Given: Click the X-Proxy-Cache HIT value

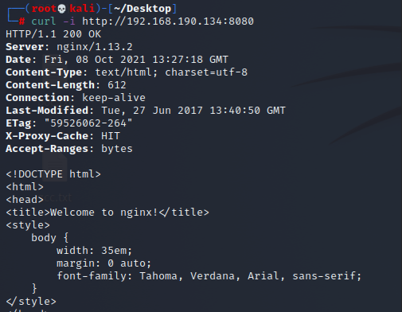Looking at the screenshot, I should [x=111, y=136].
